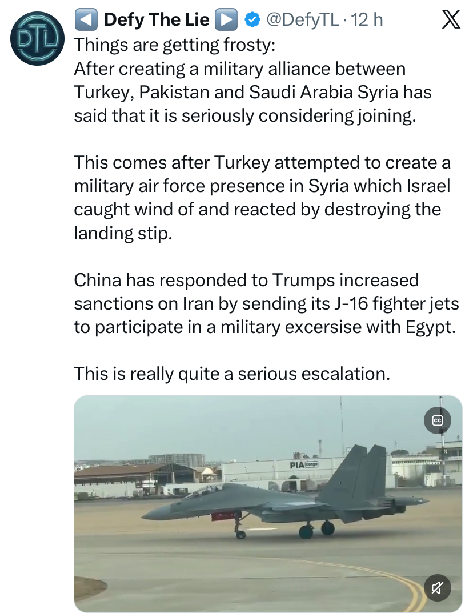Click the left-pointing arrow emoji before the name

pyautogui.click(x=86, y=19)
